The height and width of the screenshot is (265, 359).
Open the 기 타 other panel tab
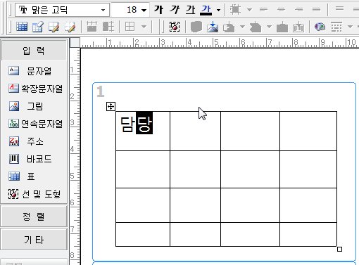pyautogui.click(x=34, y=240)
